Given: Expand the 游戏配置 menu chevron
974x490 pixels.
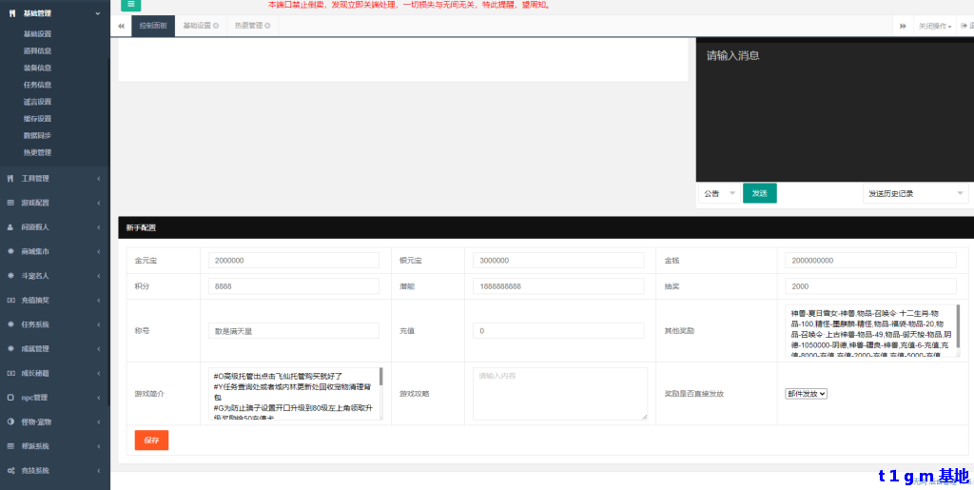Looking at the screenshot, I should pos(99,203).
